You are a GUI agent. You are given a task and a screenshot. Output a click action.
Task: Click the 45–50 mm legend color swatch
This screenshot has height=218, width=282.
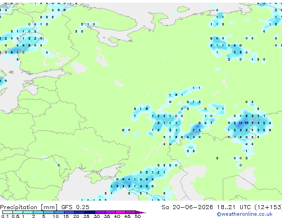pos(131,212)
